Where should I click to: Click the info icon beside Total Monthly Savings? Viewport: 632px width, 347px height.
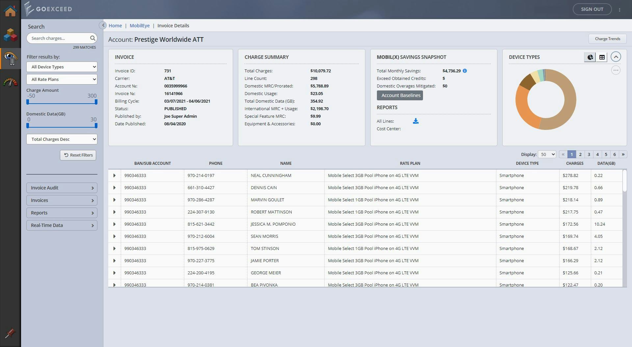[x=465, y=71]
